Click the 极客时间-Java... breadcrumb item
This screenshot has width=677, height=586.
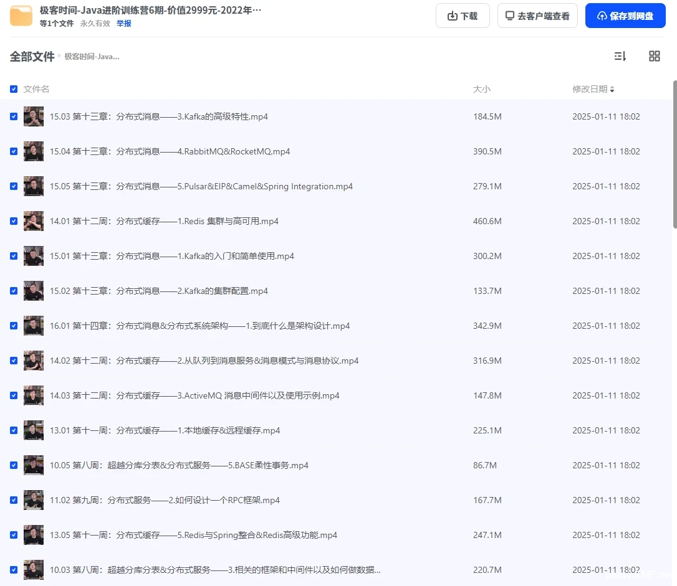92,57
